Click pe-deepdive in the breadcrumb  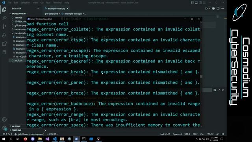[52, 14]
